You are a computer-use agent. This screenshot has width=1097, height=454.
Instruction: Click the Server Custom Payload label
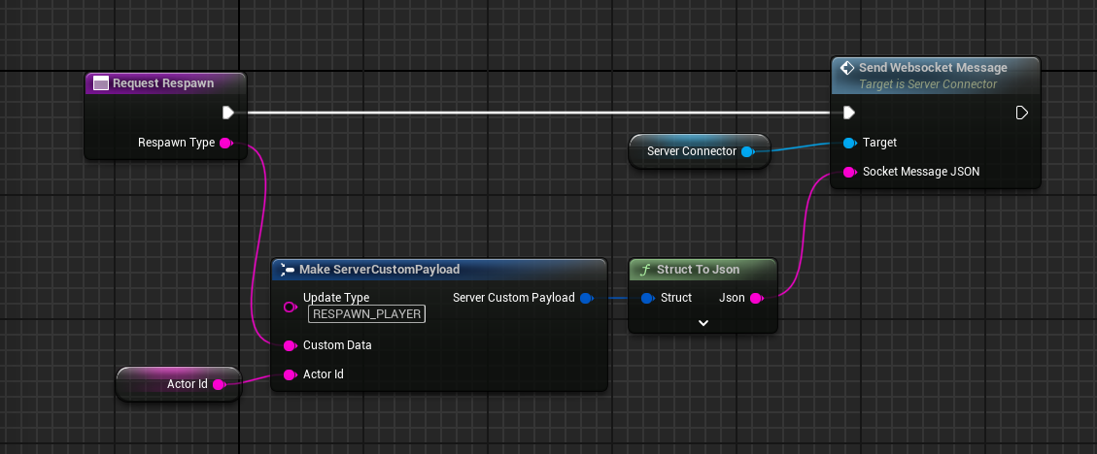[x=513, y=298]
